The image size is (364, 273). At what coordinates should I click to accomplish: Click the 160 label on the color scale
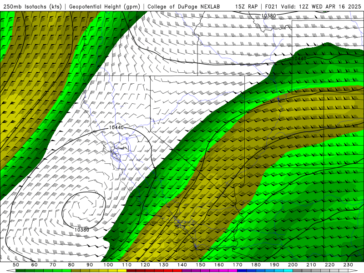[x=219, y=265]
